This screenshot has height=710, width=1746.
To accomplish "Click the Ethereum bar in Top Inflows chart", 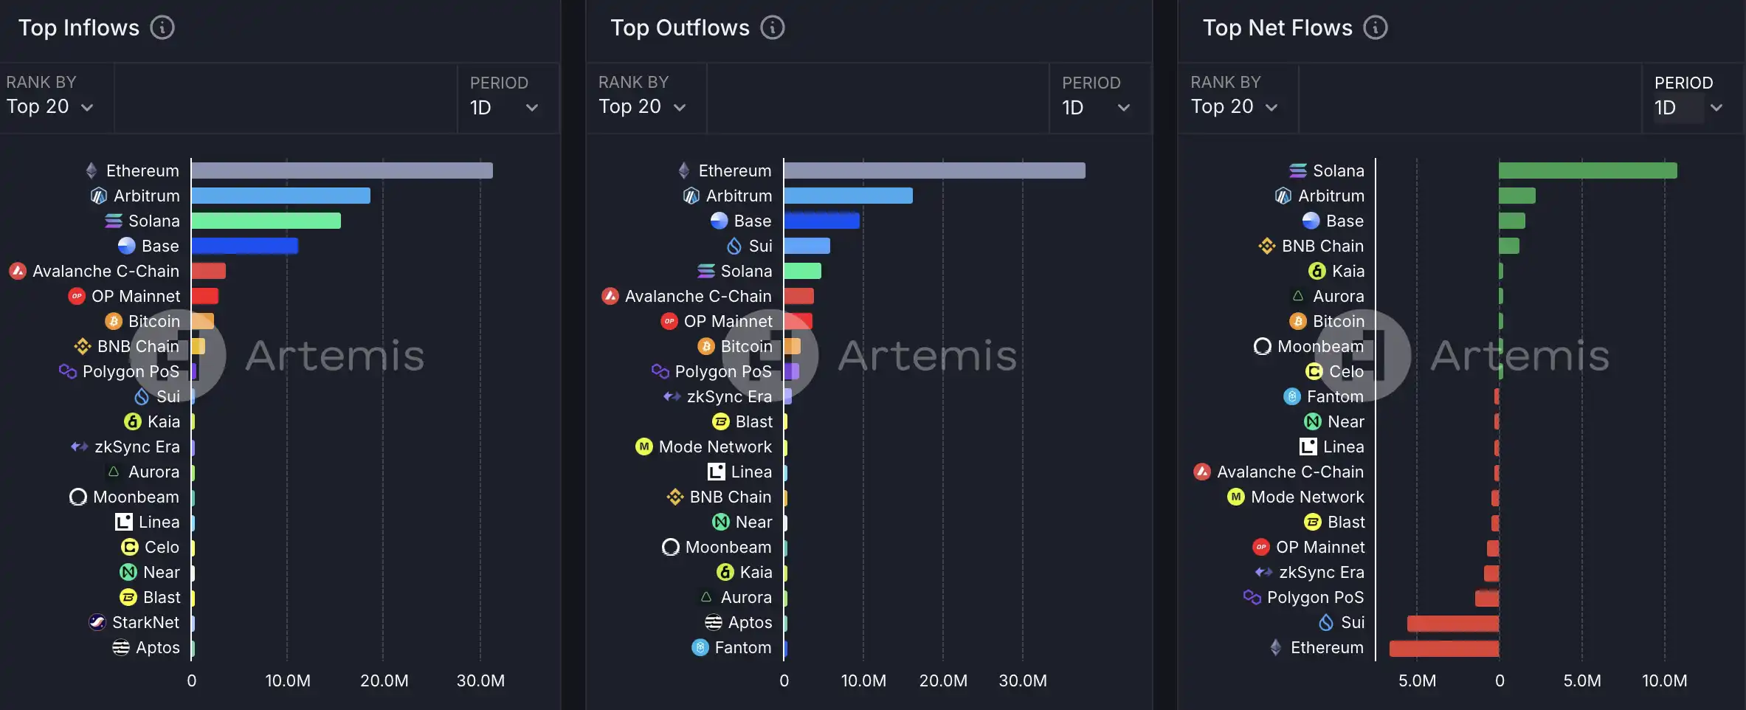I will [x=342, y=170].
